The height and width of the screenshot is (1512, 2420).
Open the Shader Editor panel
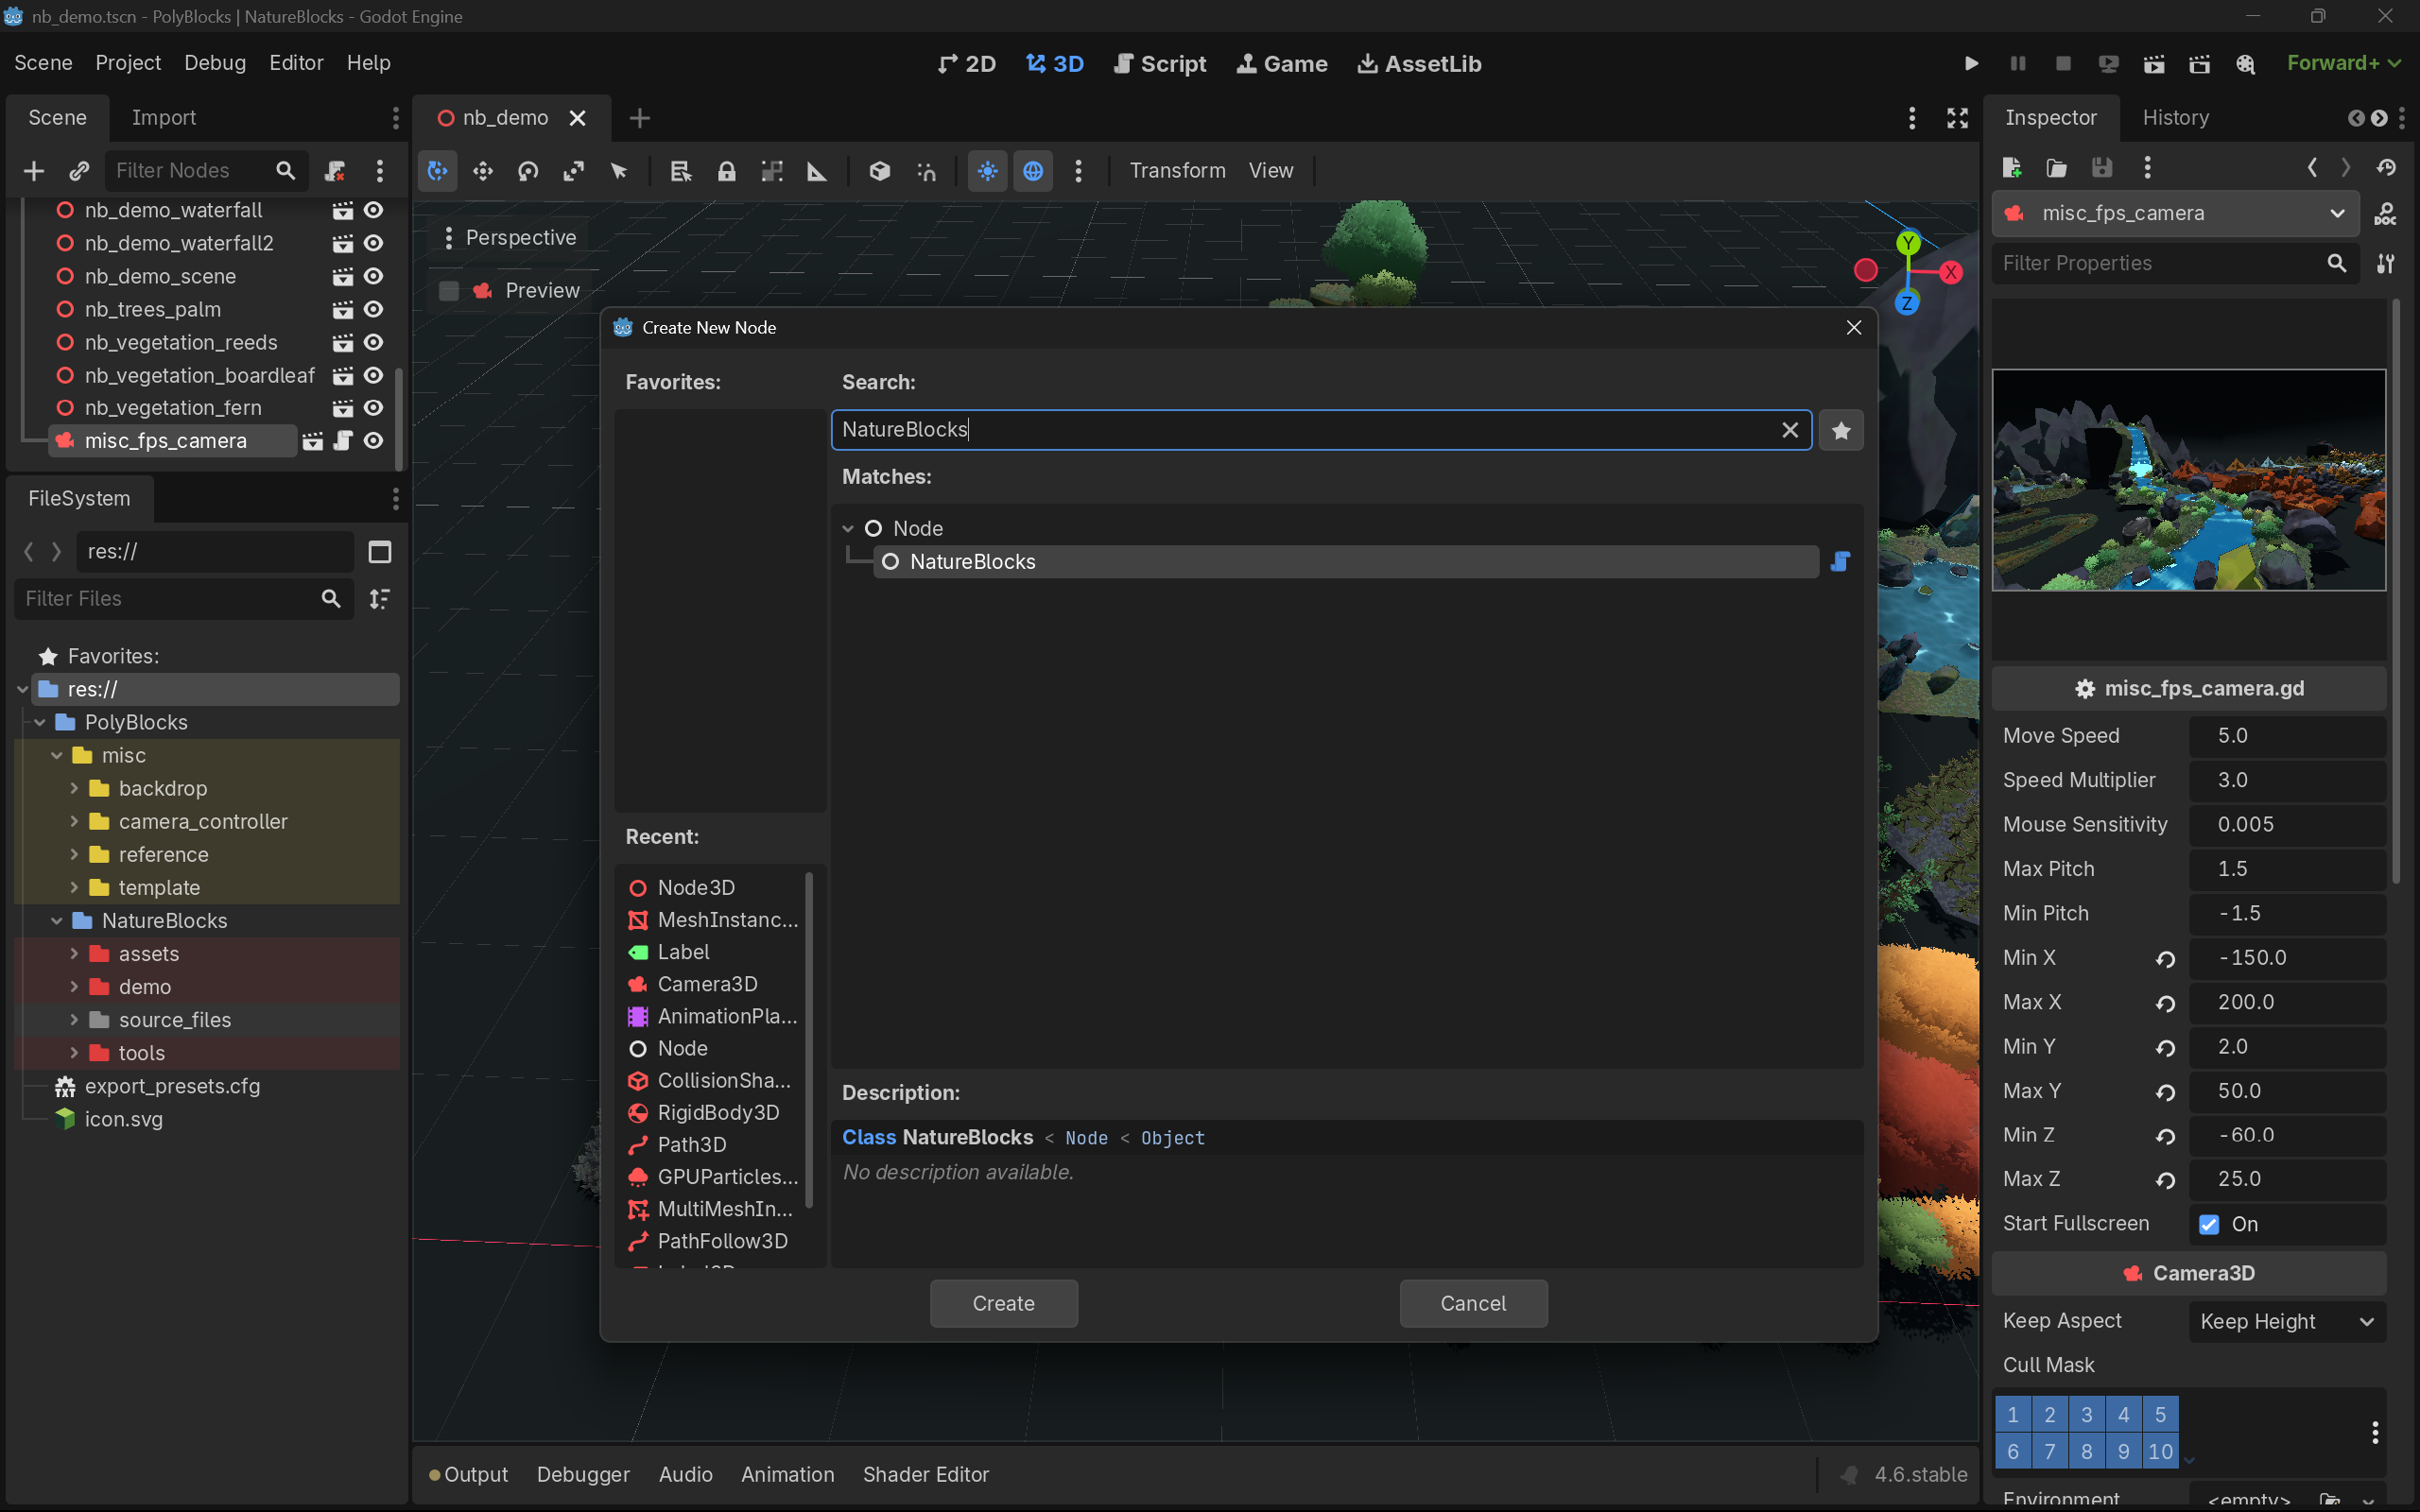point(926,1475)
